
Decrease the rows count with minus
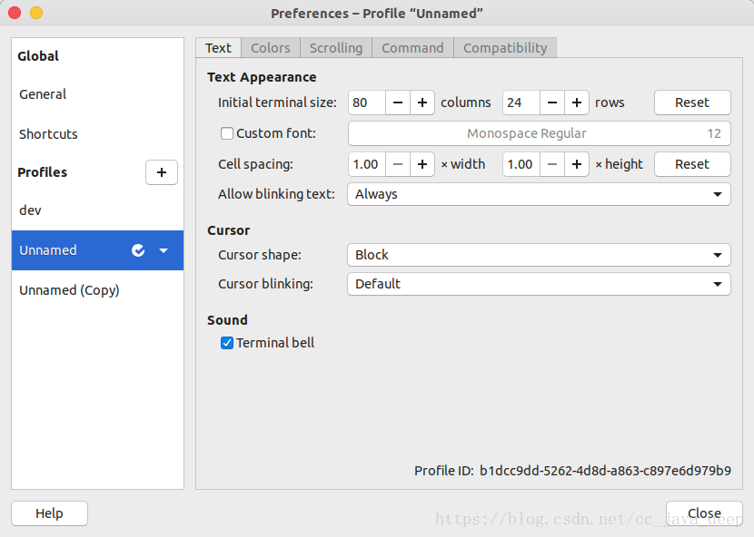click(x=552, y=103)
